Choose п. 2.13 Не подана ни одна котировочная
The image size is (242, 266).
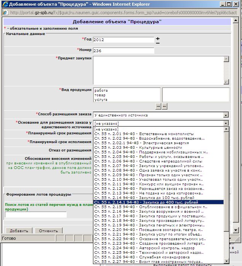(x=159, y=193)
